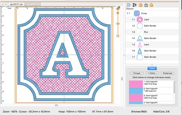The image size is (182, 115).
Task: Switch to the lgm00721.be document tab
Action: pyautogui.click(x=16, y=4)
